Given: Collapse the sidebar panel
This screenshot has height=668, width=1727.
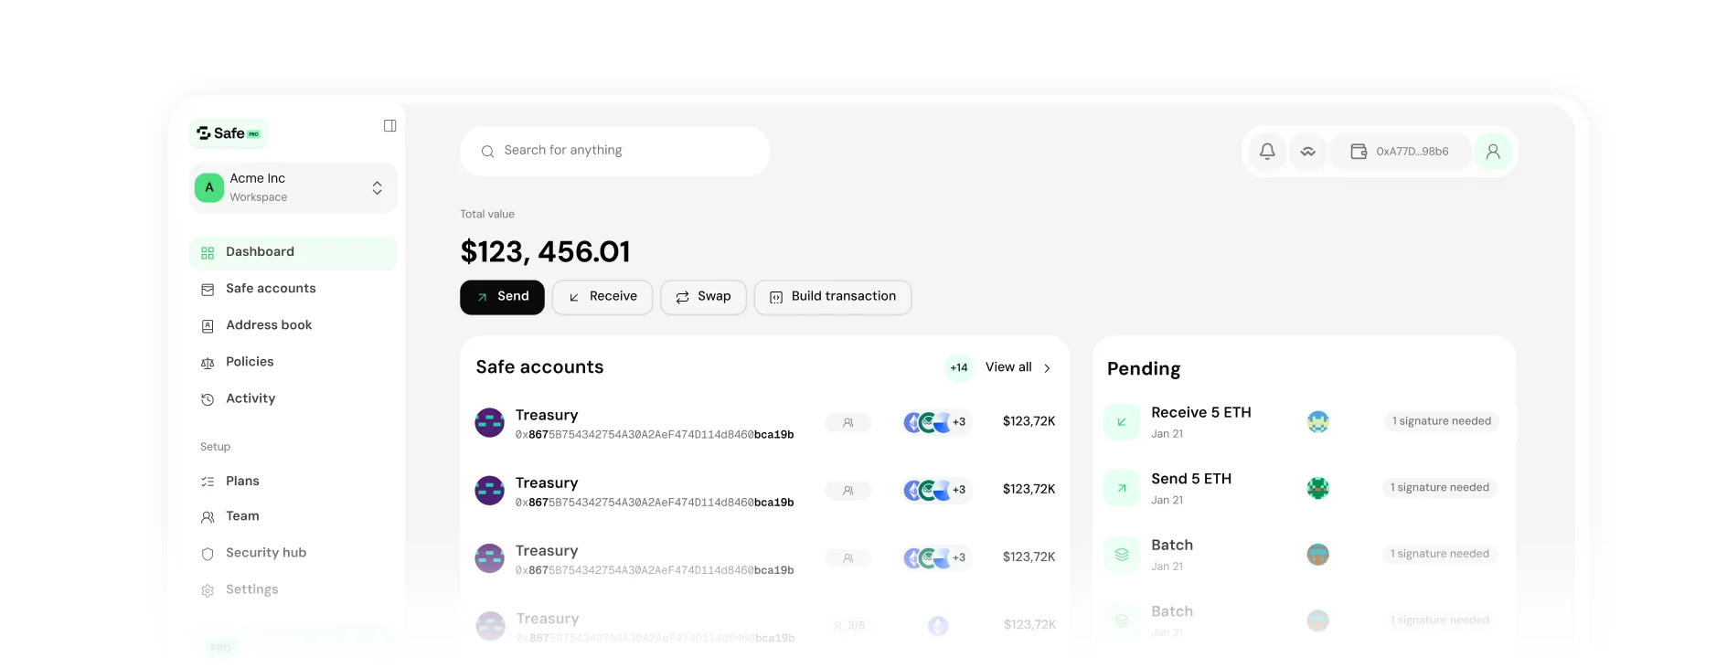Looking at the screenshot, I should tap(389, 126).
